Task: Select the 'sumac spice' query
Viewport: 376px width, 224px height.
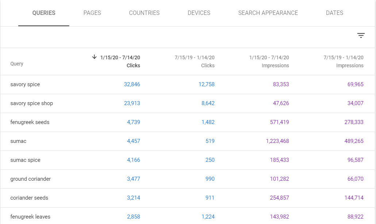Action: [x=26, y=160]
